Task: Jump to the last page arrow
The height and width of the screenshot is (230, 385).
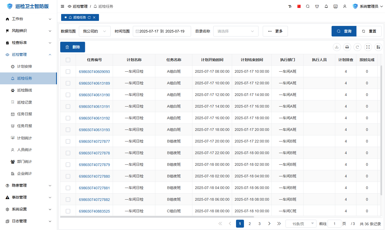Action: [x=279, y=224]
